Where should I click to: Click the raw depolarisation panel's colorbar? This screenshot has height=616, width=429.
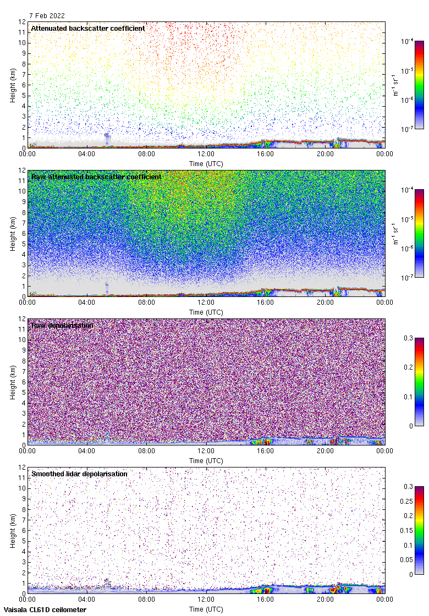click(419, 382)
